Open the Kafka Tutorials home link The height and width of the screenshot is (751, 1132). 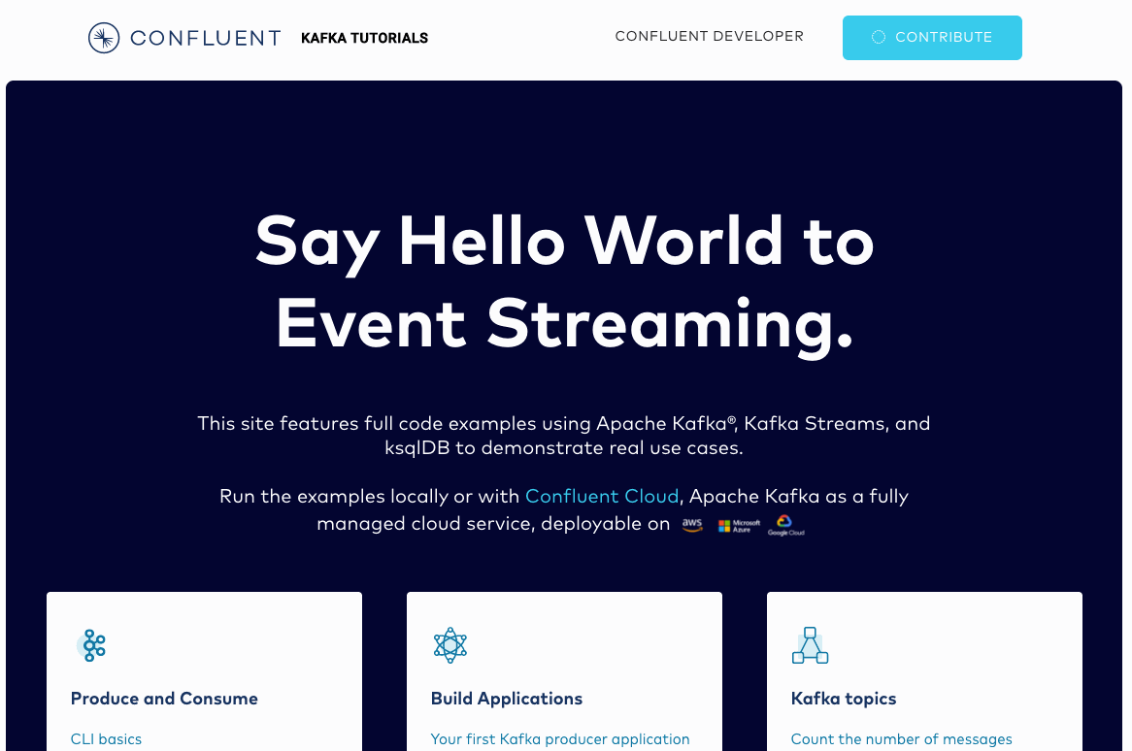(365, 38)
